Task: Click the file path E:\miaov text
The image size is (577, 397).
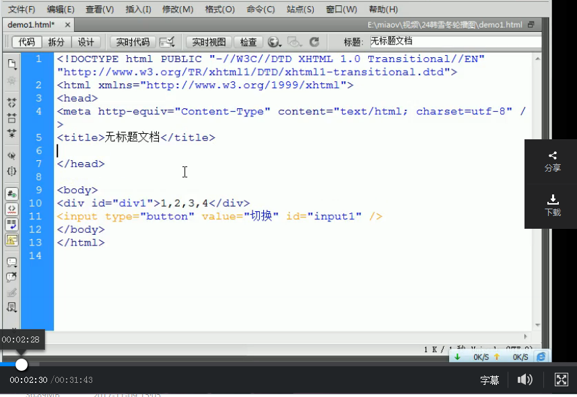Action: coord(444,25)
